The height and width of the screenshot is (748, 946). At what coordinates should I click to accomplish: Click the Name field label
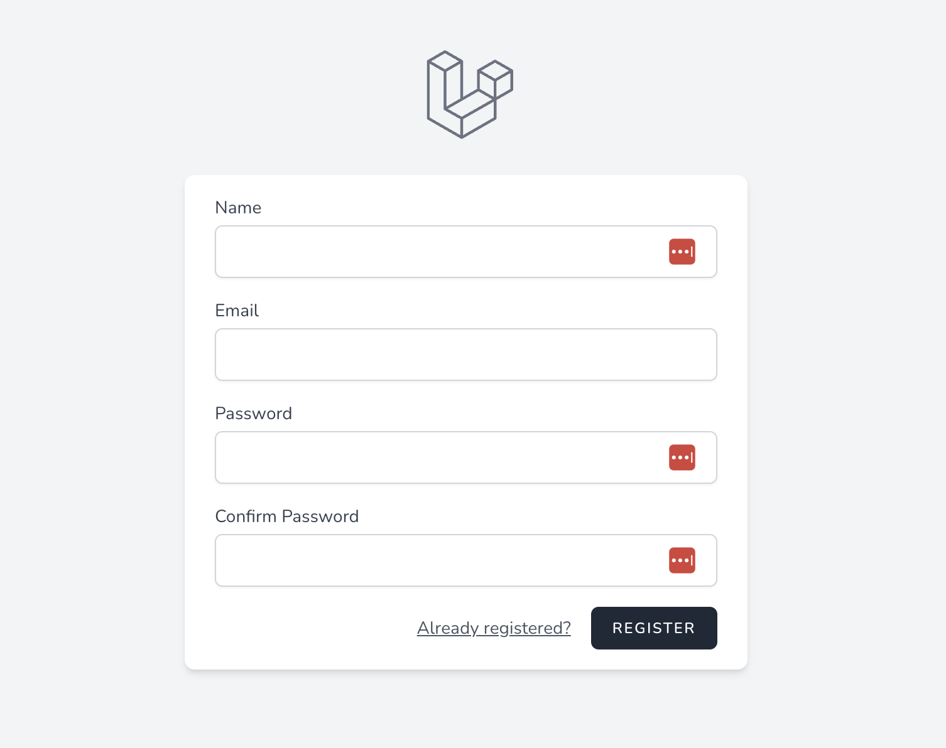(x=238, y=208)
